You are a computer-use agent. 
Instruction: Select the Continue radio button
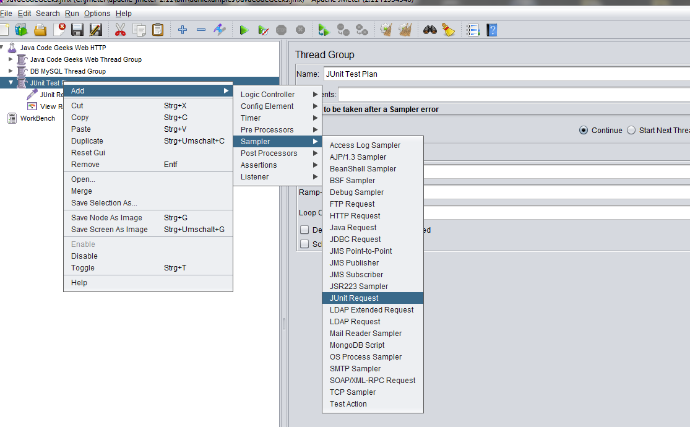pyautogui.click(x=584, y=131)
